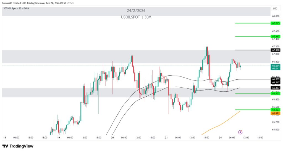Screen dimensions: 283x152
Task: Click the 20 date on time axis
Action: click(112, 137)
